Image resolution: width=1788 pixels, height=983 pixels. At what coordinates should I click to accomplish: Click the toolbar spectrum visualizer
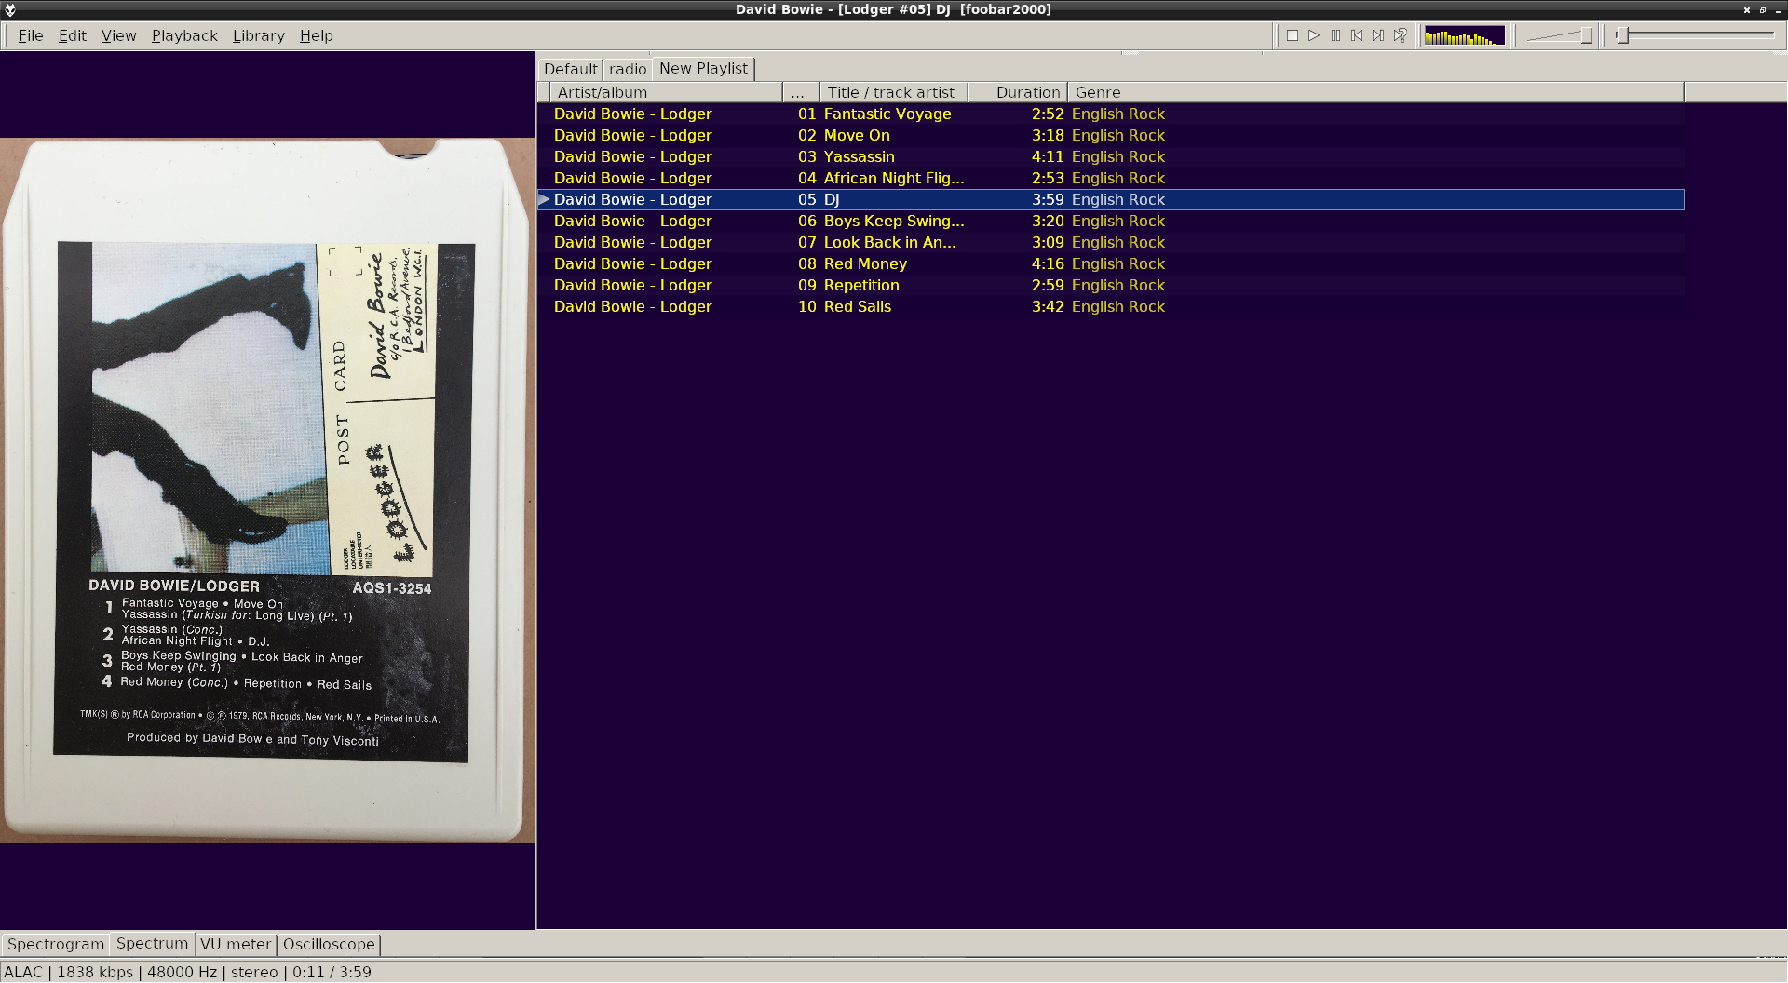1464,36
